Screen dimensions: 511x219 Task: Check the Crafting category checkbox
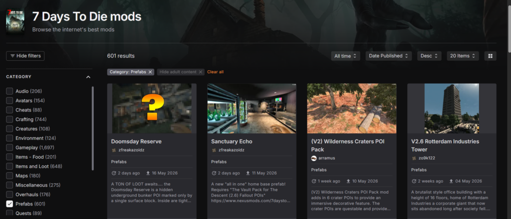pyautogui.click(x=9, y=119)
